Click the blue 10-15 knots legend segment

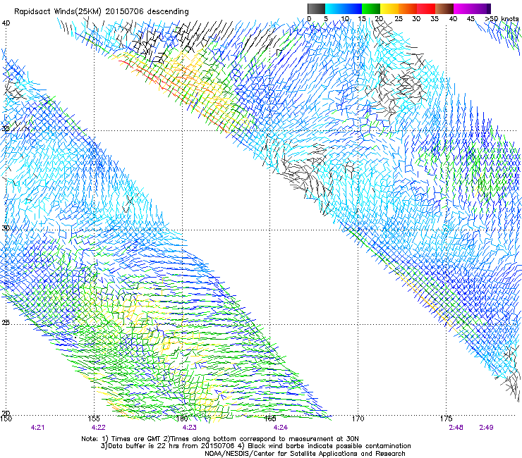353,8
